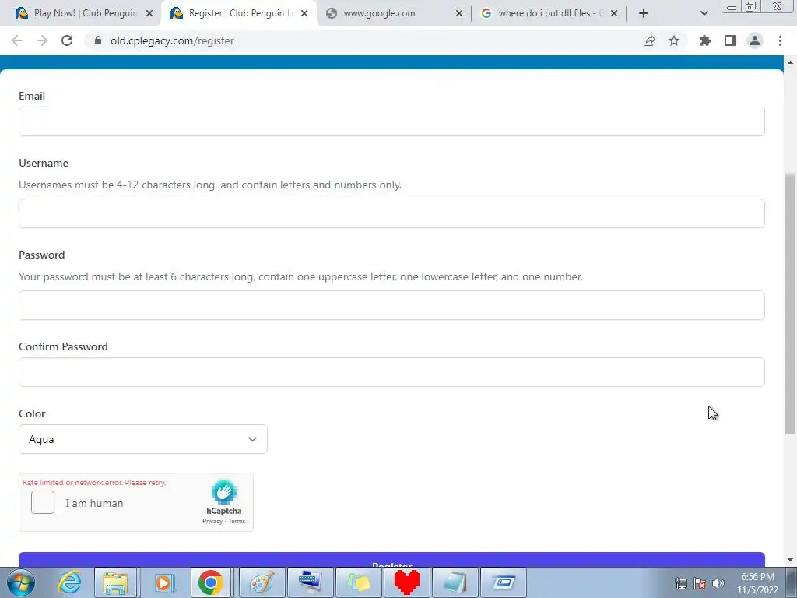
Task: Open the Chrome profile avatar icon
Action: point(755,40)
